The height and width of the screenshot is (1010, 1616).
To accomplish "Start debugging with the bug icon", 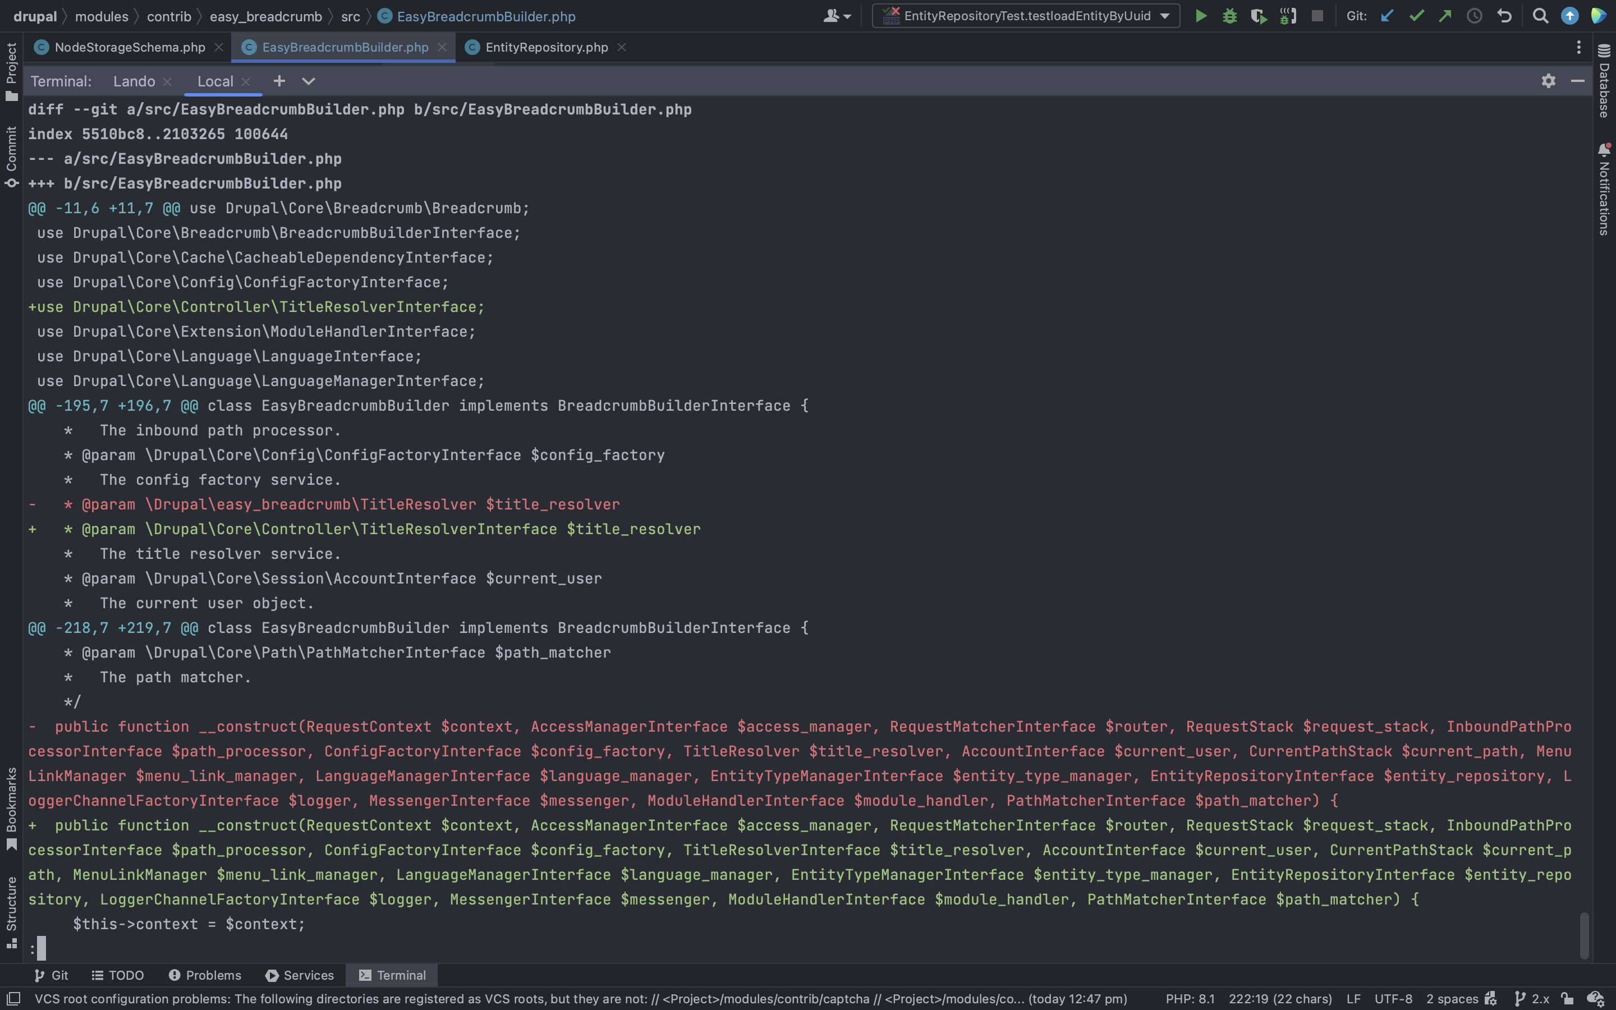I will point(1230,15).
